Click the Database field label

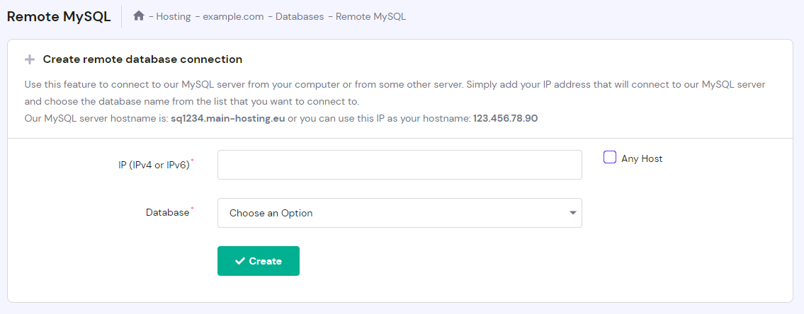point(168,212)
